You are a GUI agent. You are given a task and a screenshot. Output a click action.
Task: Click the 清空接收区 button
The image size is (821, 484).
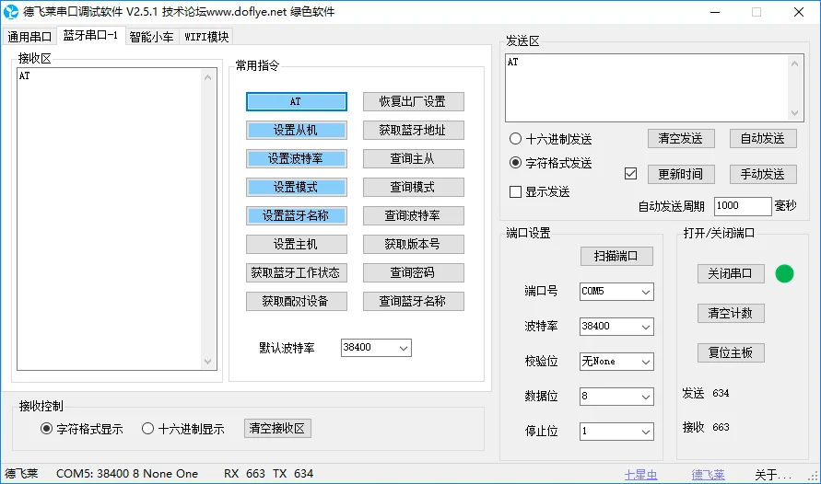[277, 429]
